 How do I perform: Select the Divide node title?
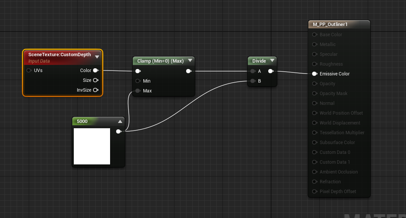[259, 61]
